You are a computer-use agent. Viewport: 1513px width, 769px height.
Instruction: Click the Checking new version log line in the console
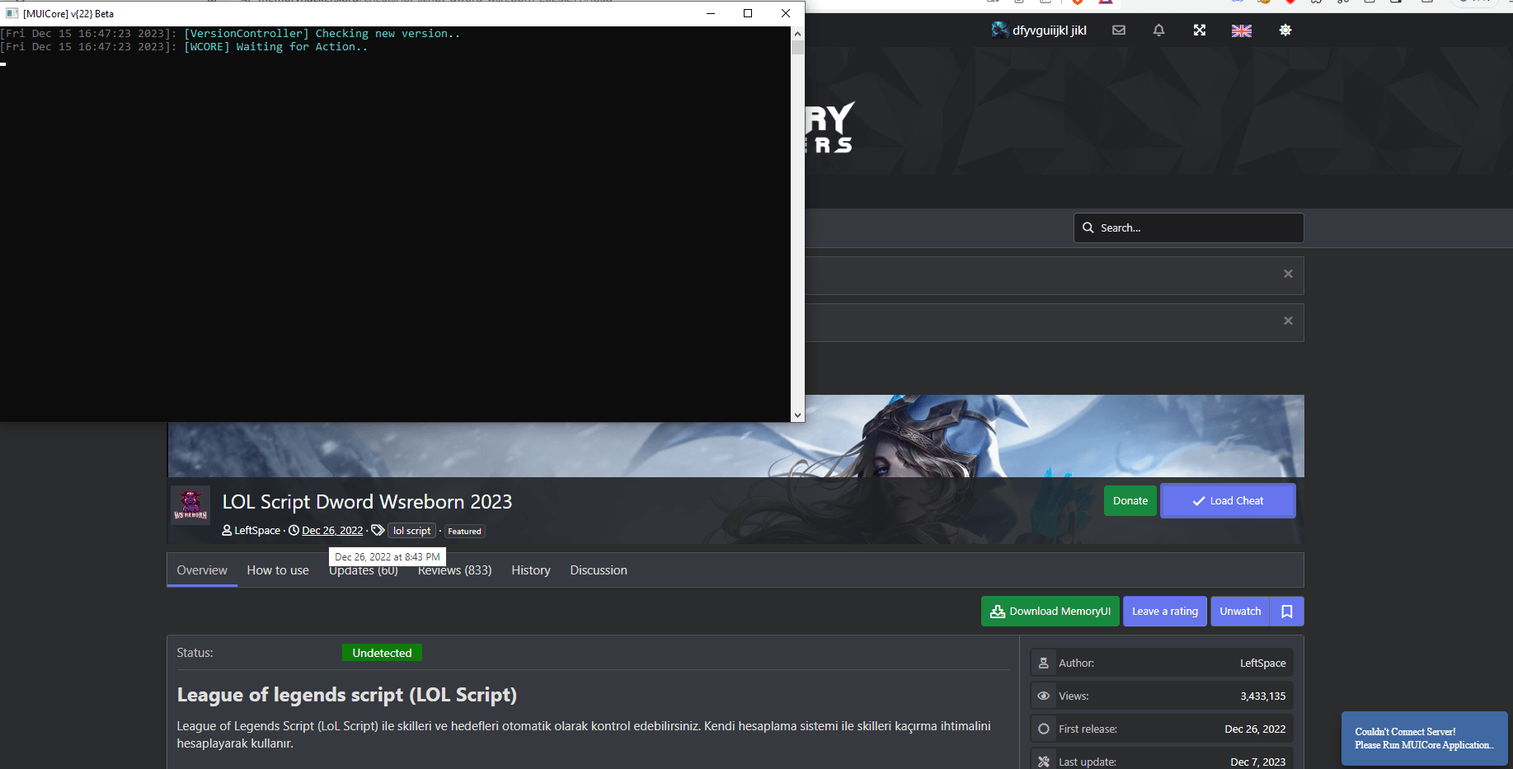pyautogui.click(x=230, y=34)
